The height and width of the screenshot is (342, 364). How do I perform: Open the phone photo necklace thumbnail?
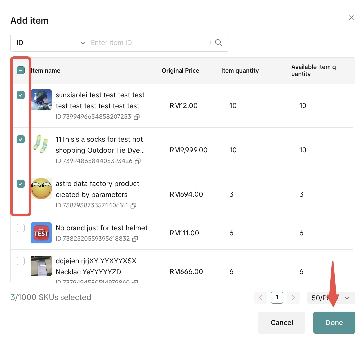coord(41,266)
